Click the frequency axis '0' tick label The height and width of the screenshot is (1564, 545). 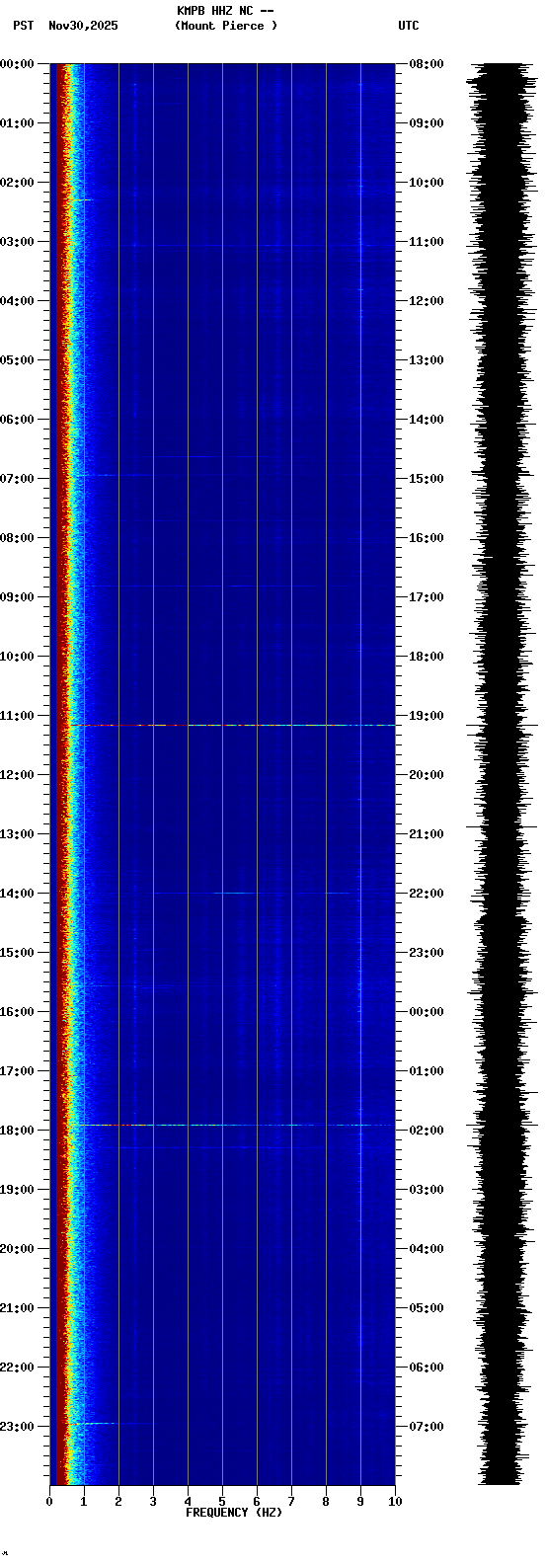(x=49, y=1502)
